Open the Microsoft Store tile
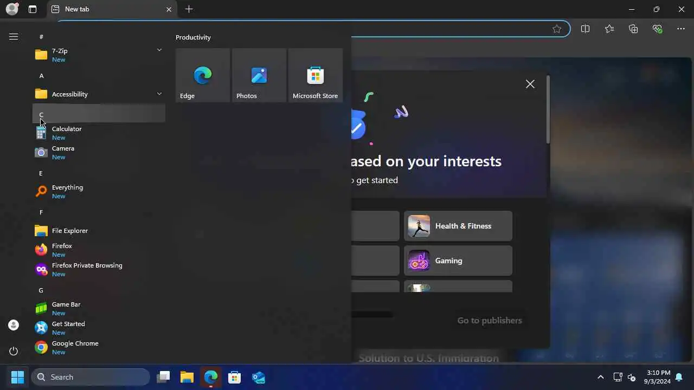 click(x=316, y=75)
